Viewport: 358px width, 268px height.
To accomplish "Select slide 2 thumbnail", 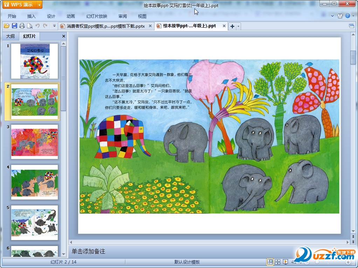I will click(34, 102).
